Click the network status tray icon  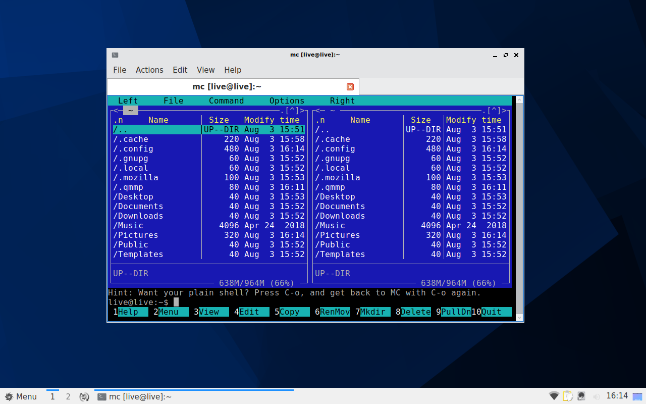click(554, 396)
